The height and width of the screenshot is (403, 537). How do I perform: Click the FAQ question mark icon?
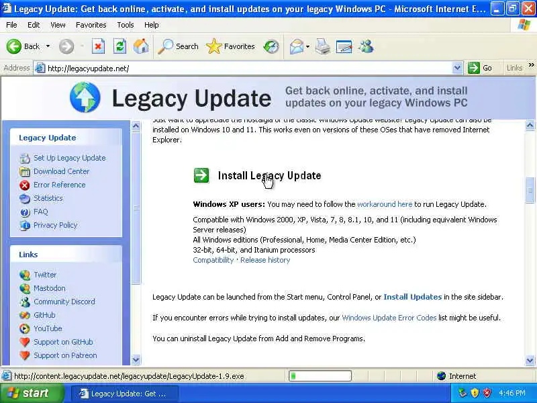click(x=25, y=212)
